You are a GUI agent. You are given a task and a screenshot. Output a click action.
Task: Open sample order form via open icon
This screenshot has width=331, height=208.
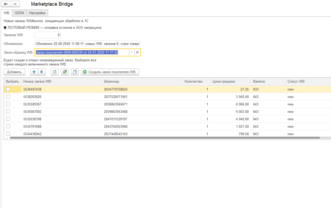pyautogui.click(x=137, y=52)
